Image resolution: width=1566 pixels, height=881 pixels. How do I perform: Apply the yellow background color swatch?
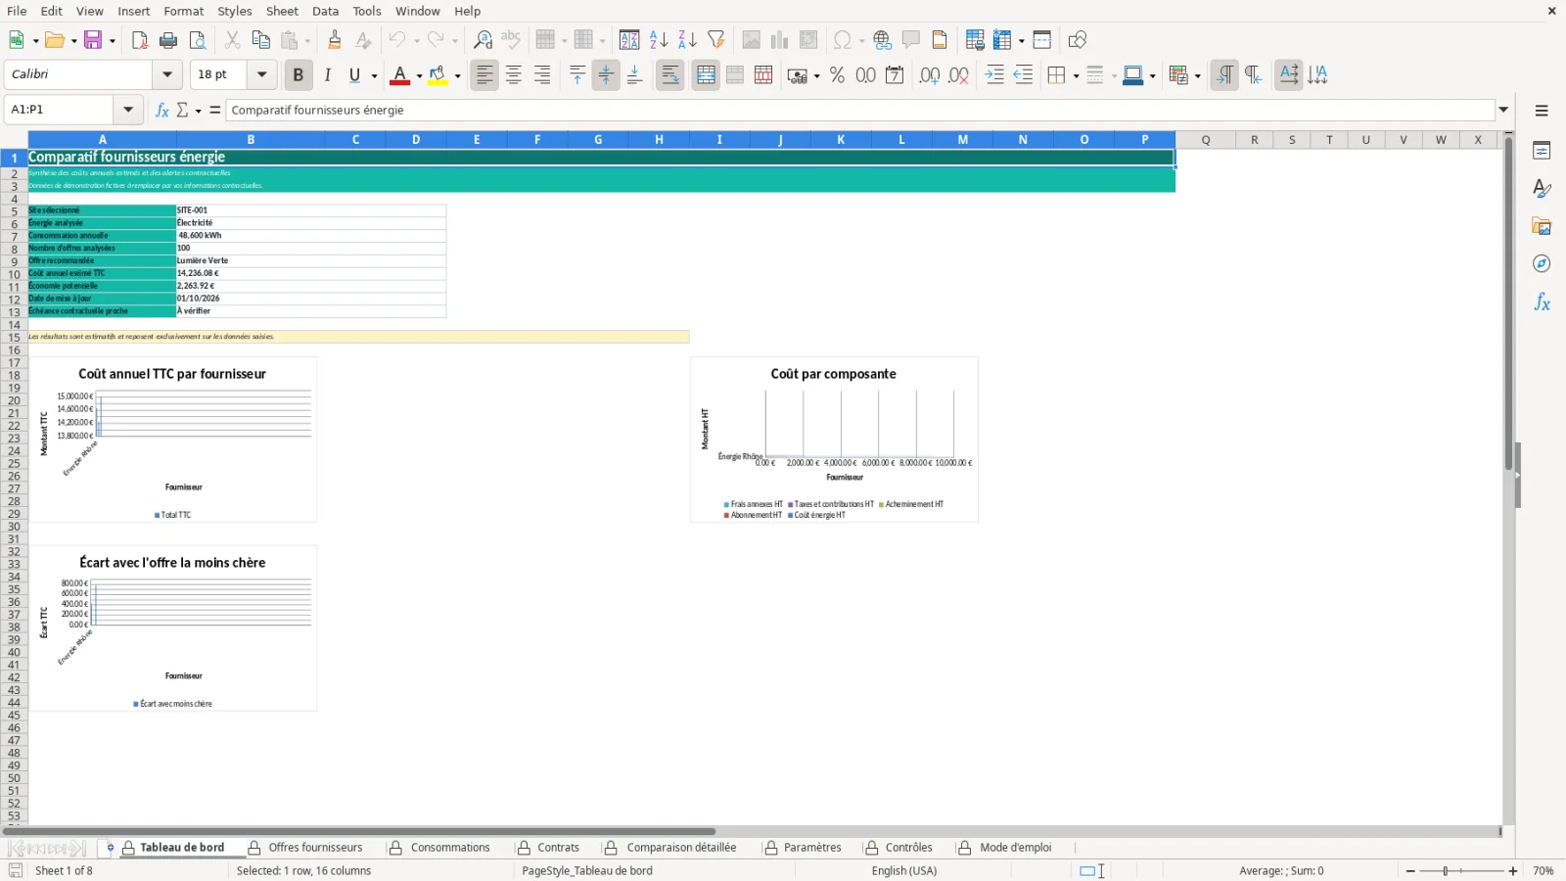(438, 75)
